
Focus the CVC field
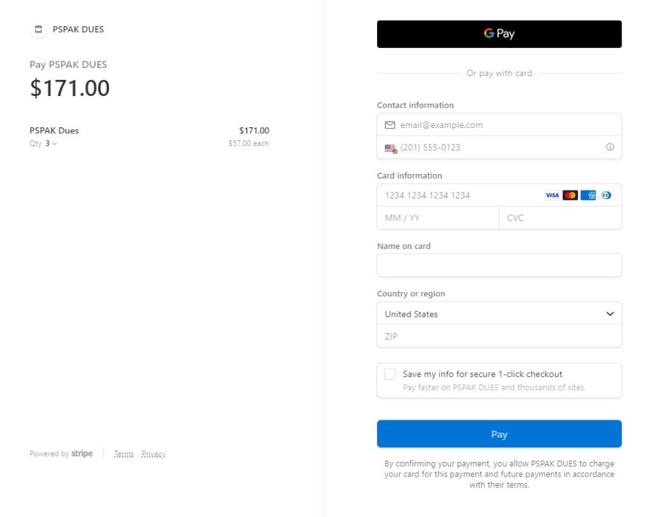[x=560, y=218]
